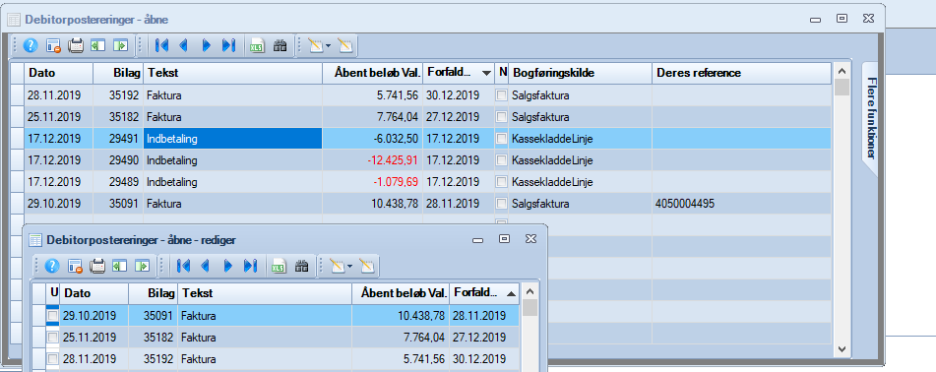Open binoculars search in the rediger window toolbar

point(301,266)
